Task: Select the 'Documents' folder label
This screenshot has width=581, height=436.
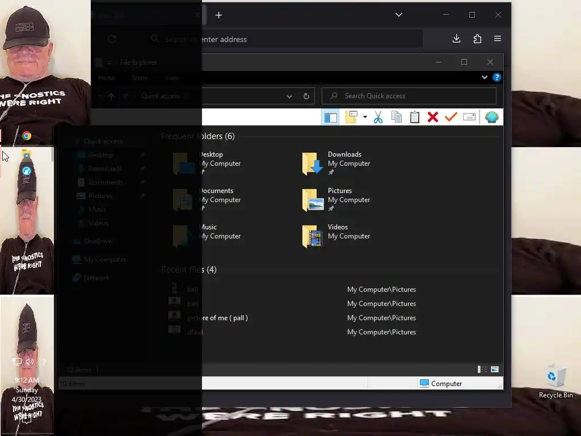Action: pyautogui.click(x=216, y=191)
